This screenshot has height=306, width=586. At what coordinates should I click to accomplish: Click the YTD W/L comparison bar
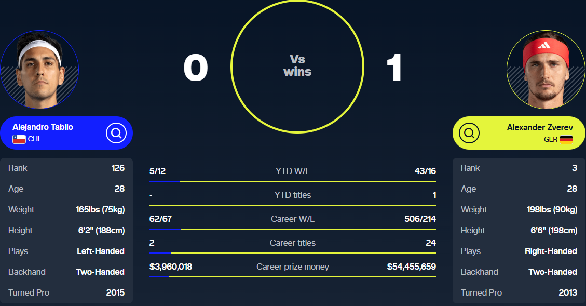coord(293,181)
